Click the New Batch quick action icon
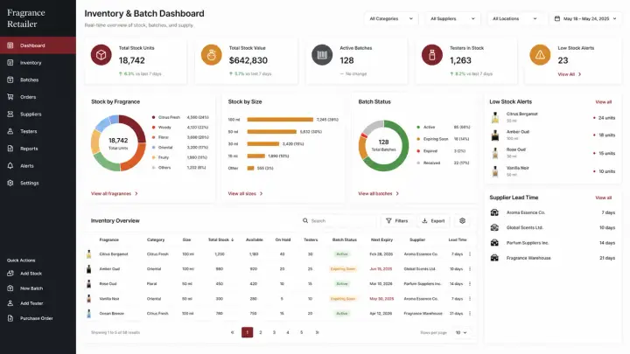Screen dimensions: 630x354 click(10, 288)
